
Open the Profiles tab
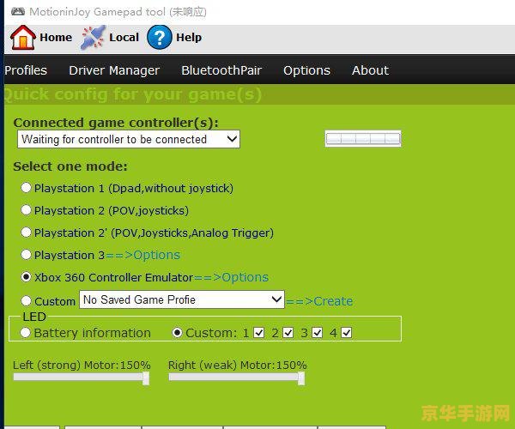point(26,70)
